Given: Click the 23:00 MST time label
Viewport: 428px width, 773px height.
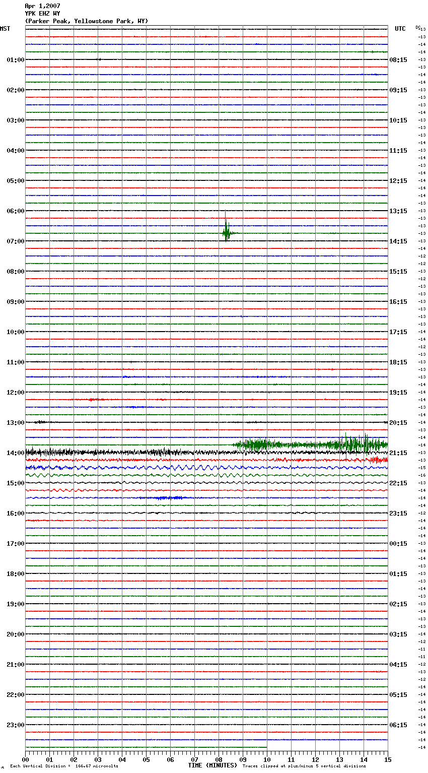Looking at the screenshot, I should 16,725.
